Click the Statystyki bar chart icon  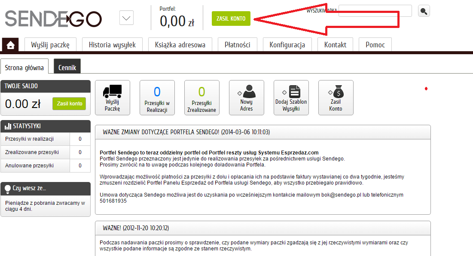(x=8, y=126)
